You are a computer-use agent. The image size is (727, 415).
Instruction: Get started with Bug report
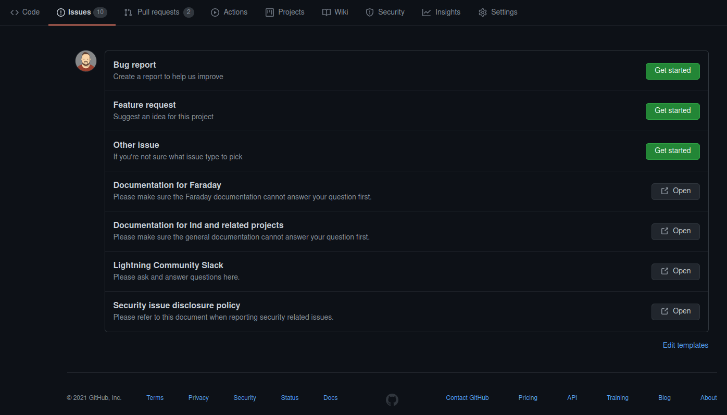pyautogui.click(x=672, y=71)
